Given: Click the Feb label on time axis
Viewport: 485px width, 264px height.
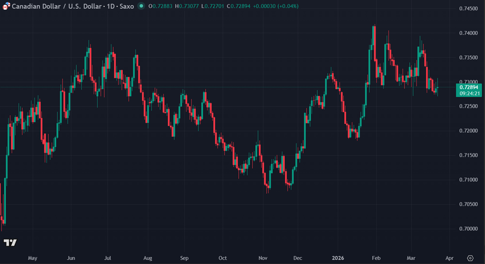Looking at the screenshot, I should click(376, 258).
